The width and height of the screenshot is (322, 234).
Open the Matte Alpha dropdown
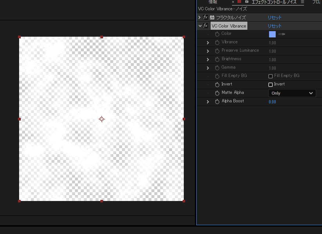coord(292,93)
